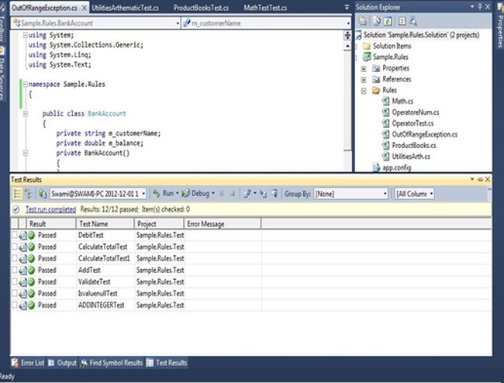The width and height of the screenshot is (504, 383).
Task: Click the Run button in Test Results toolbar
Action: (x=166, y=193)
